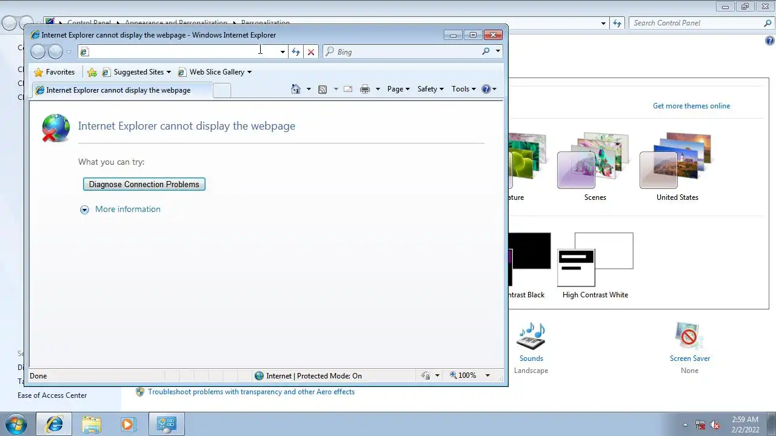Click the Screen Saver link label
The image size is (776, 436).
(690, 358)
